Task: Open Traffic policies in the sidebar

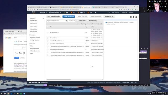Action: (x=33, y=29)
